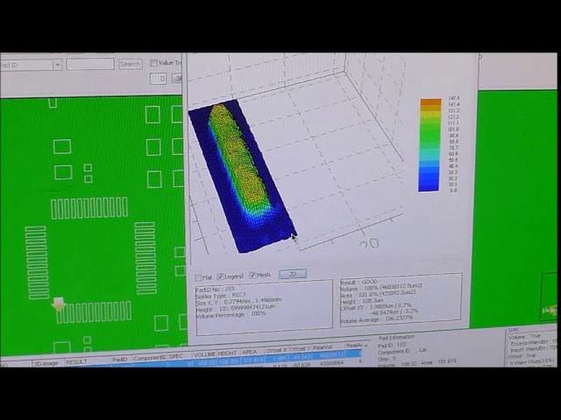The height and width of the screenshot is (420, 561).
Task: Uncheck the Mesh checkbox
Action: [252, 275]
